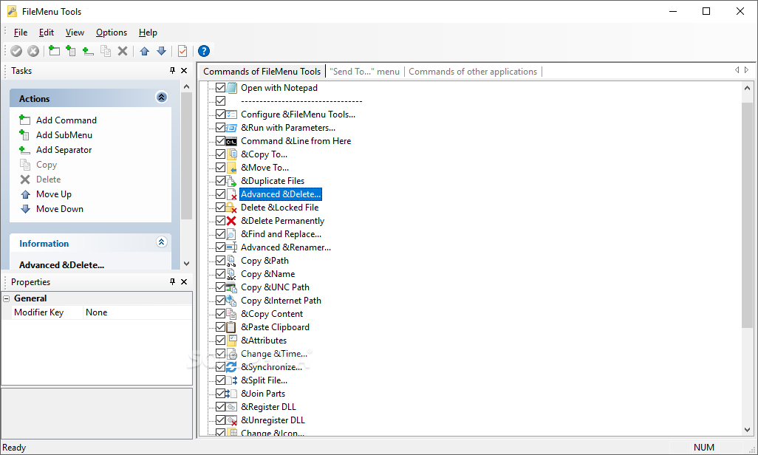Click the Delete Locked File icon
Viewport: 758px width, 455px height.
231,208
